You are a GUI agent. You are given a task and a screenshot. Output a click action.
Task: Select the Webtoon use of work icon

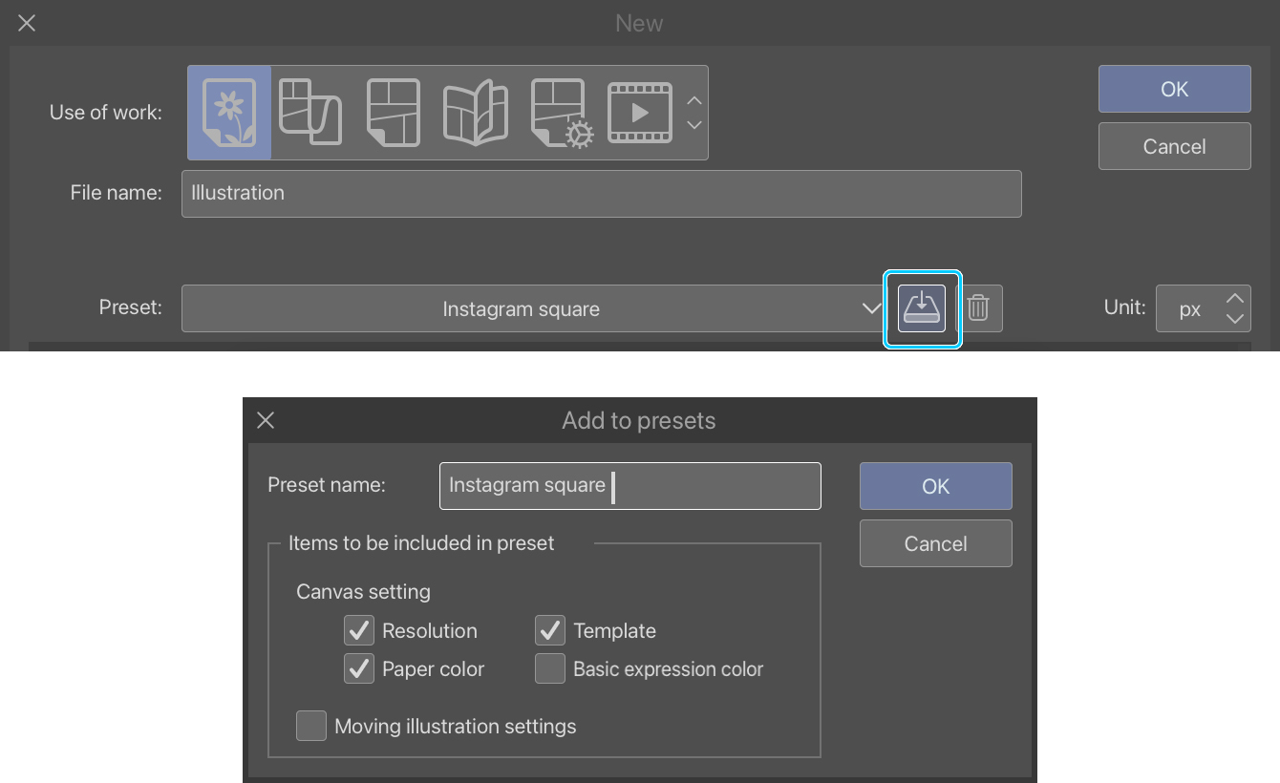click(310, 113)
